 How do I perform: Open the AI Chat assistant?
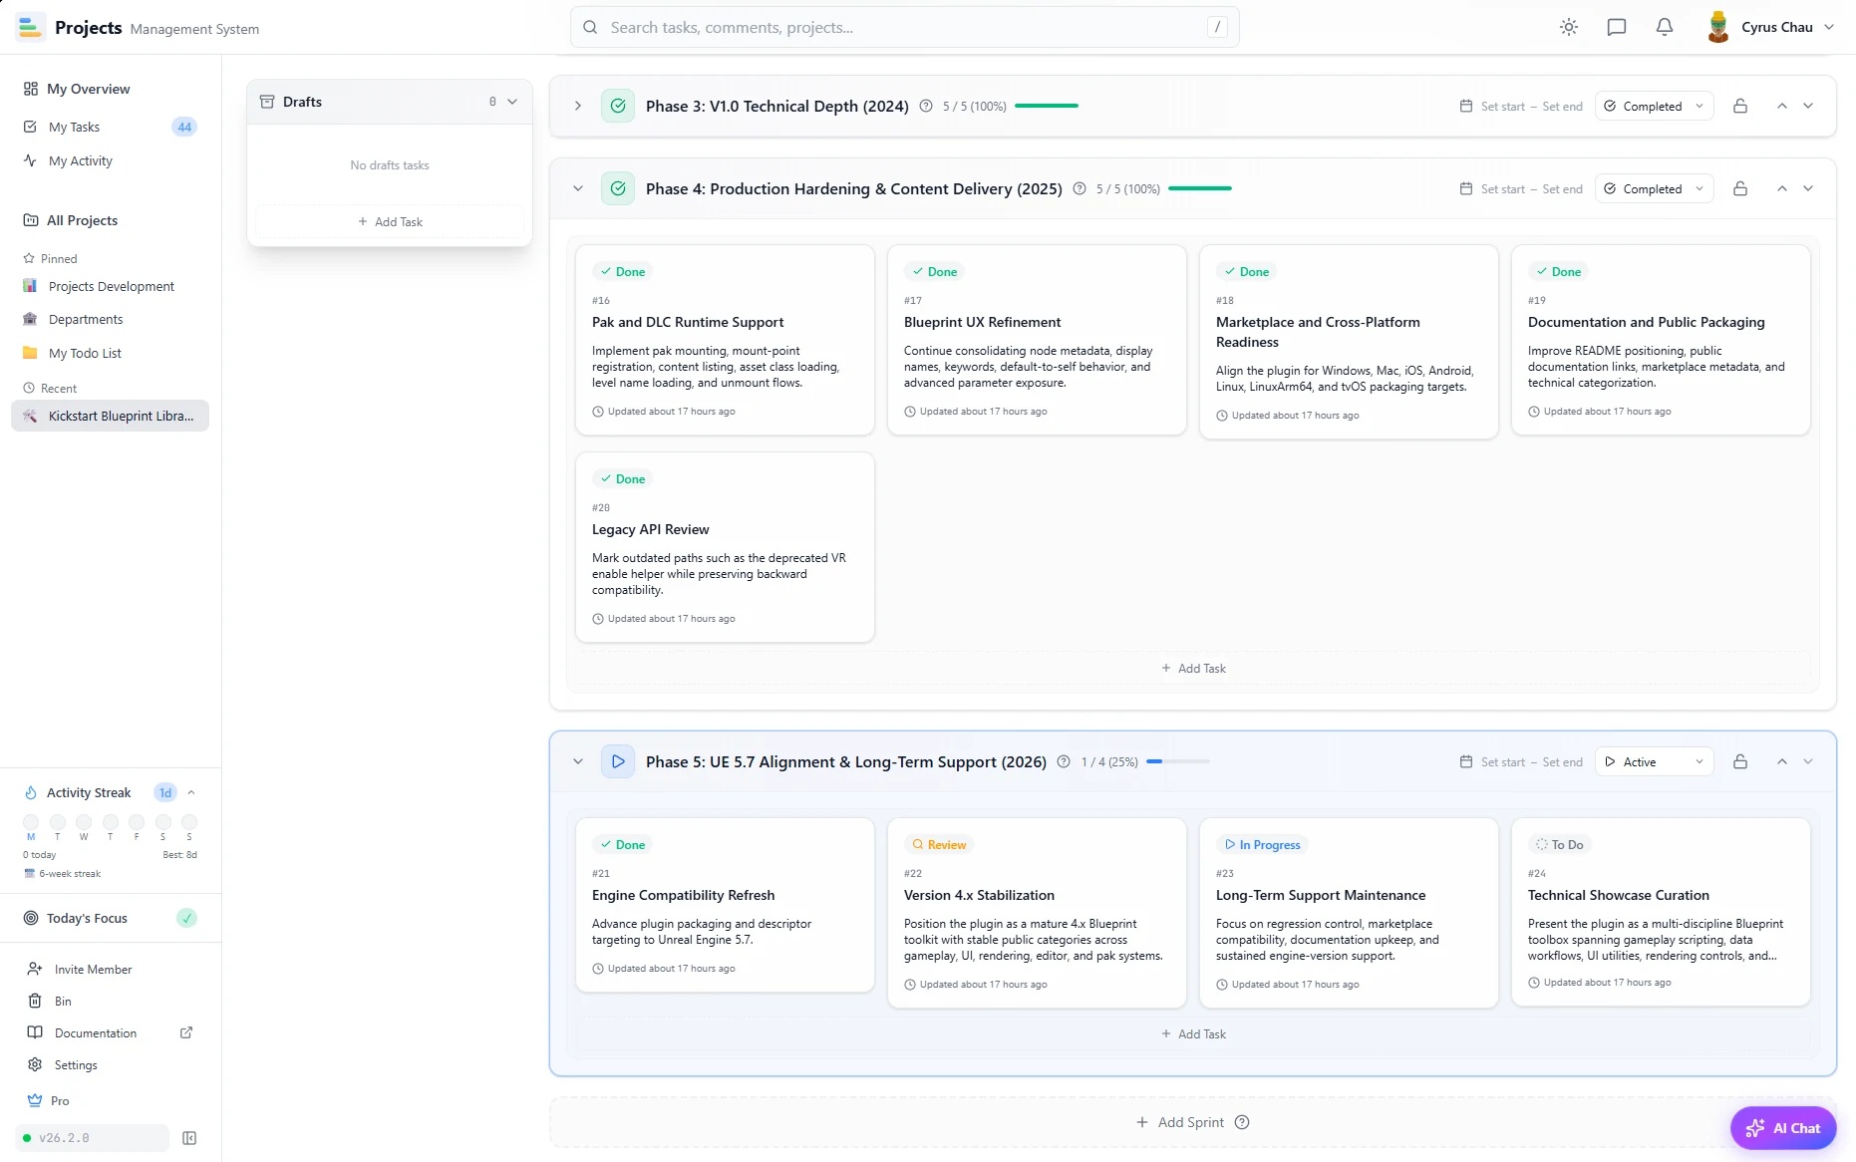pos(1783,1127)
